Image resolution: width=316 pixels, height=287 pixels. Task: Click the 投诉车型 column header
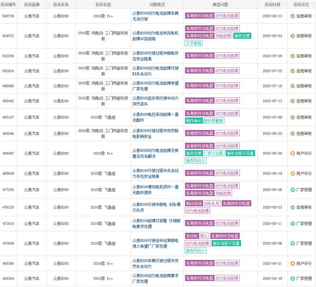pos(103,5)
